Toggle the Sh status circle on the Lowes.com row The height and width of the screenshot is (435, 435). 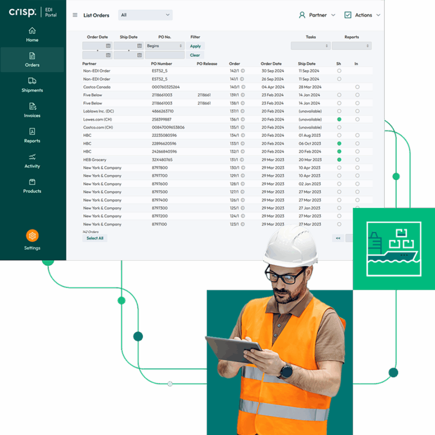point(339,119)
